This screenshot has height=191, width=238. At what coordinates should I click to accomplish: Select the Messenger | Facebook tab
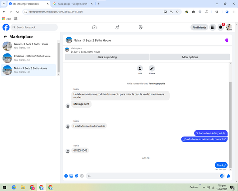(x=29, y=4)
